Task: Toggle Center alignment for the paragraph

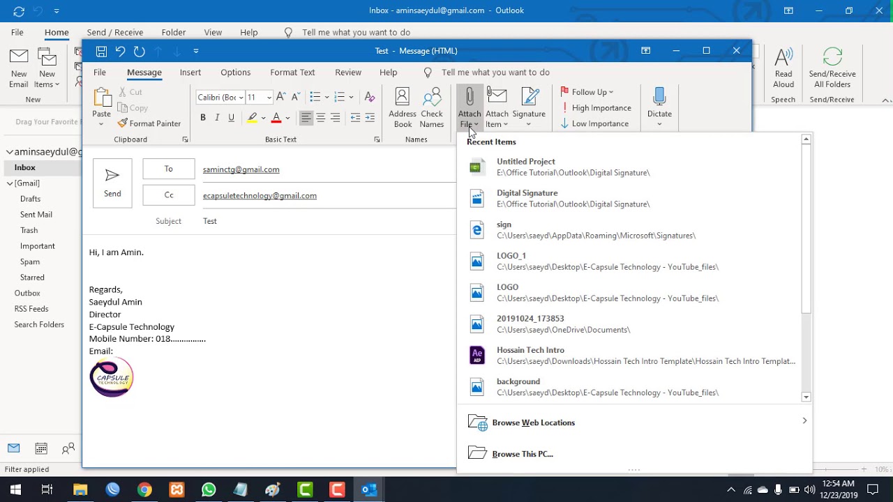Action: pyautogui.click(x=321, y=118)
